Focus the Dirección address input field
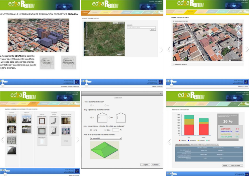Image resolution: width=249 pixels, height=176 pixels. point(141,28)
